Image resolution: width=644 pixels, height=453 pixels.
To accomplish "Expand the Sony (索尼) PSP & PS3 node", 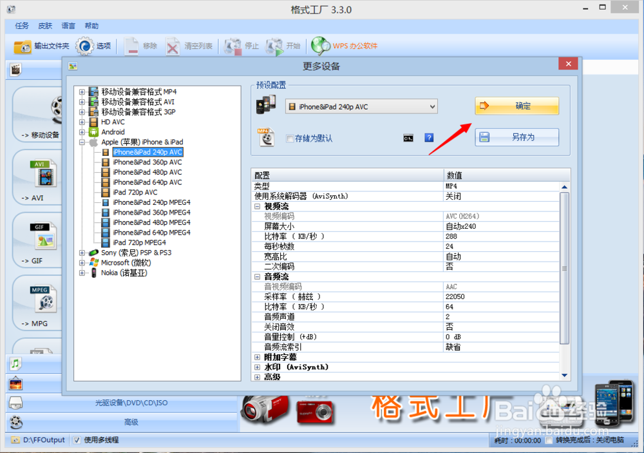I will tap(82, 253).
